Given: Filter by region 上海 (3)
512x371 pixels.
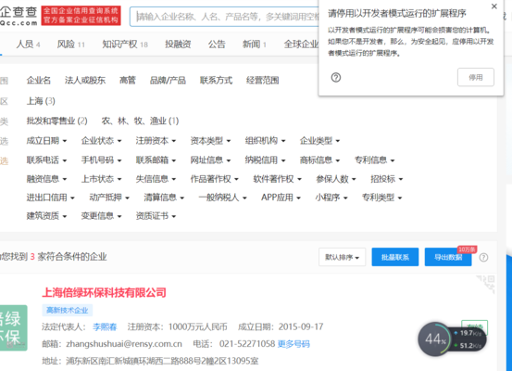Looking at the screenshot, I should (x=41, y=101).
